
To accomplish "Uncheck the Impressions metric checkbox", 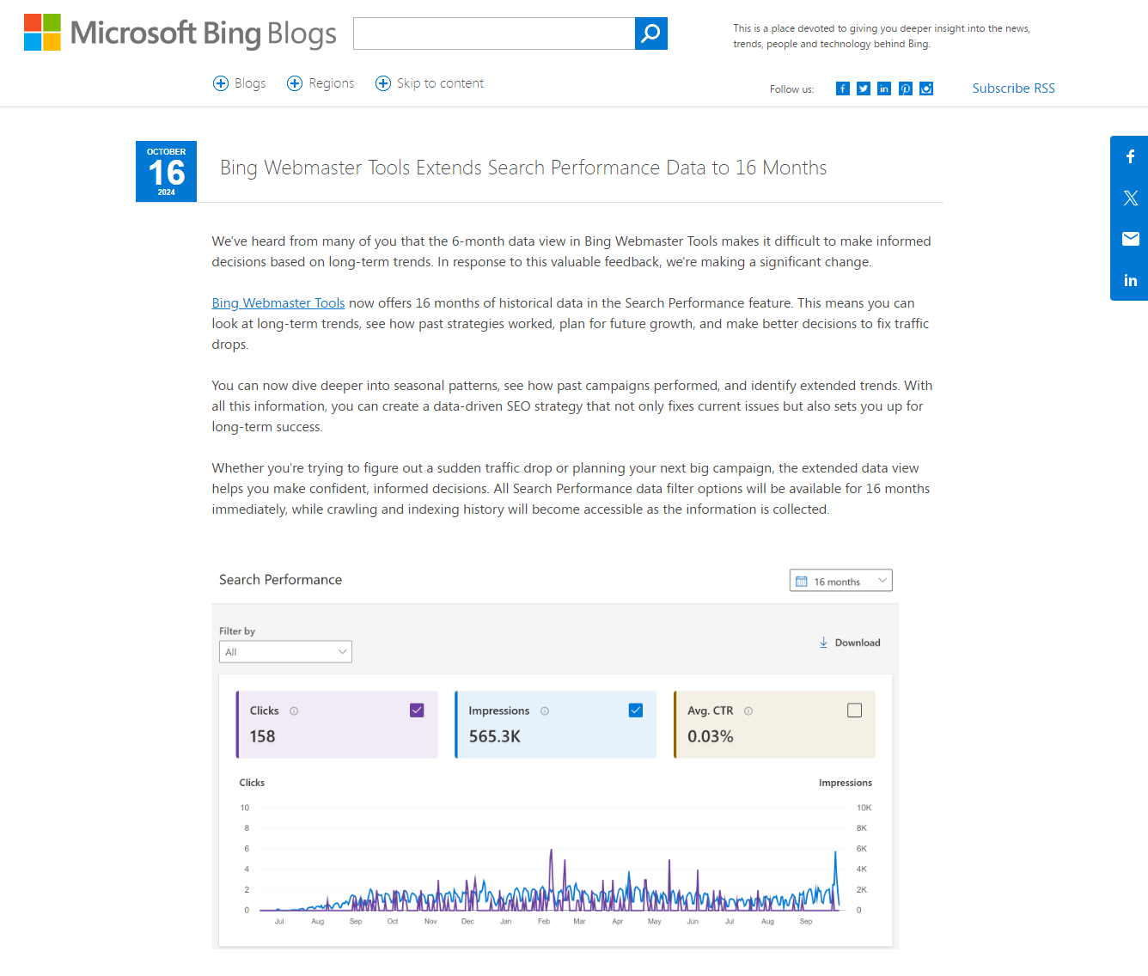I will pyautogui.click(x=636, y=711).
